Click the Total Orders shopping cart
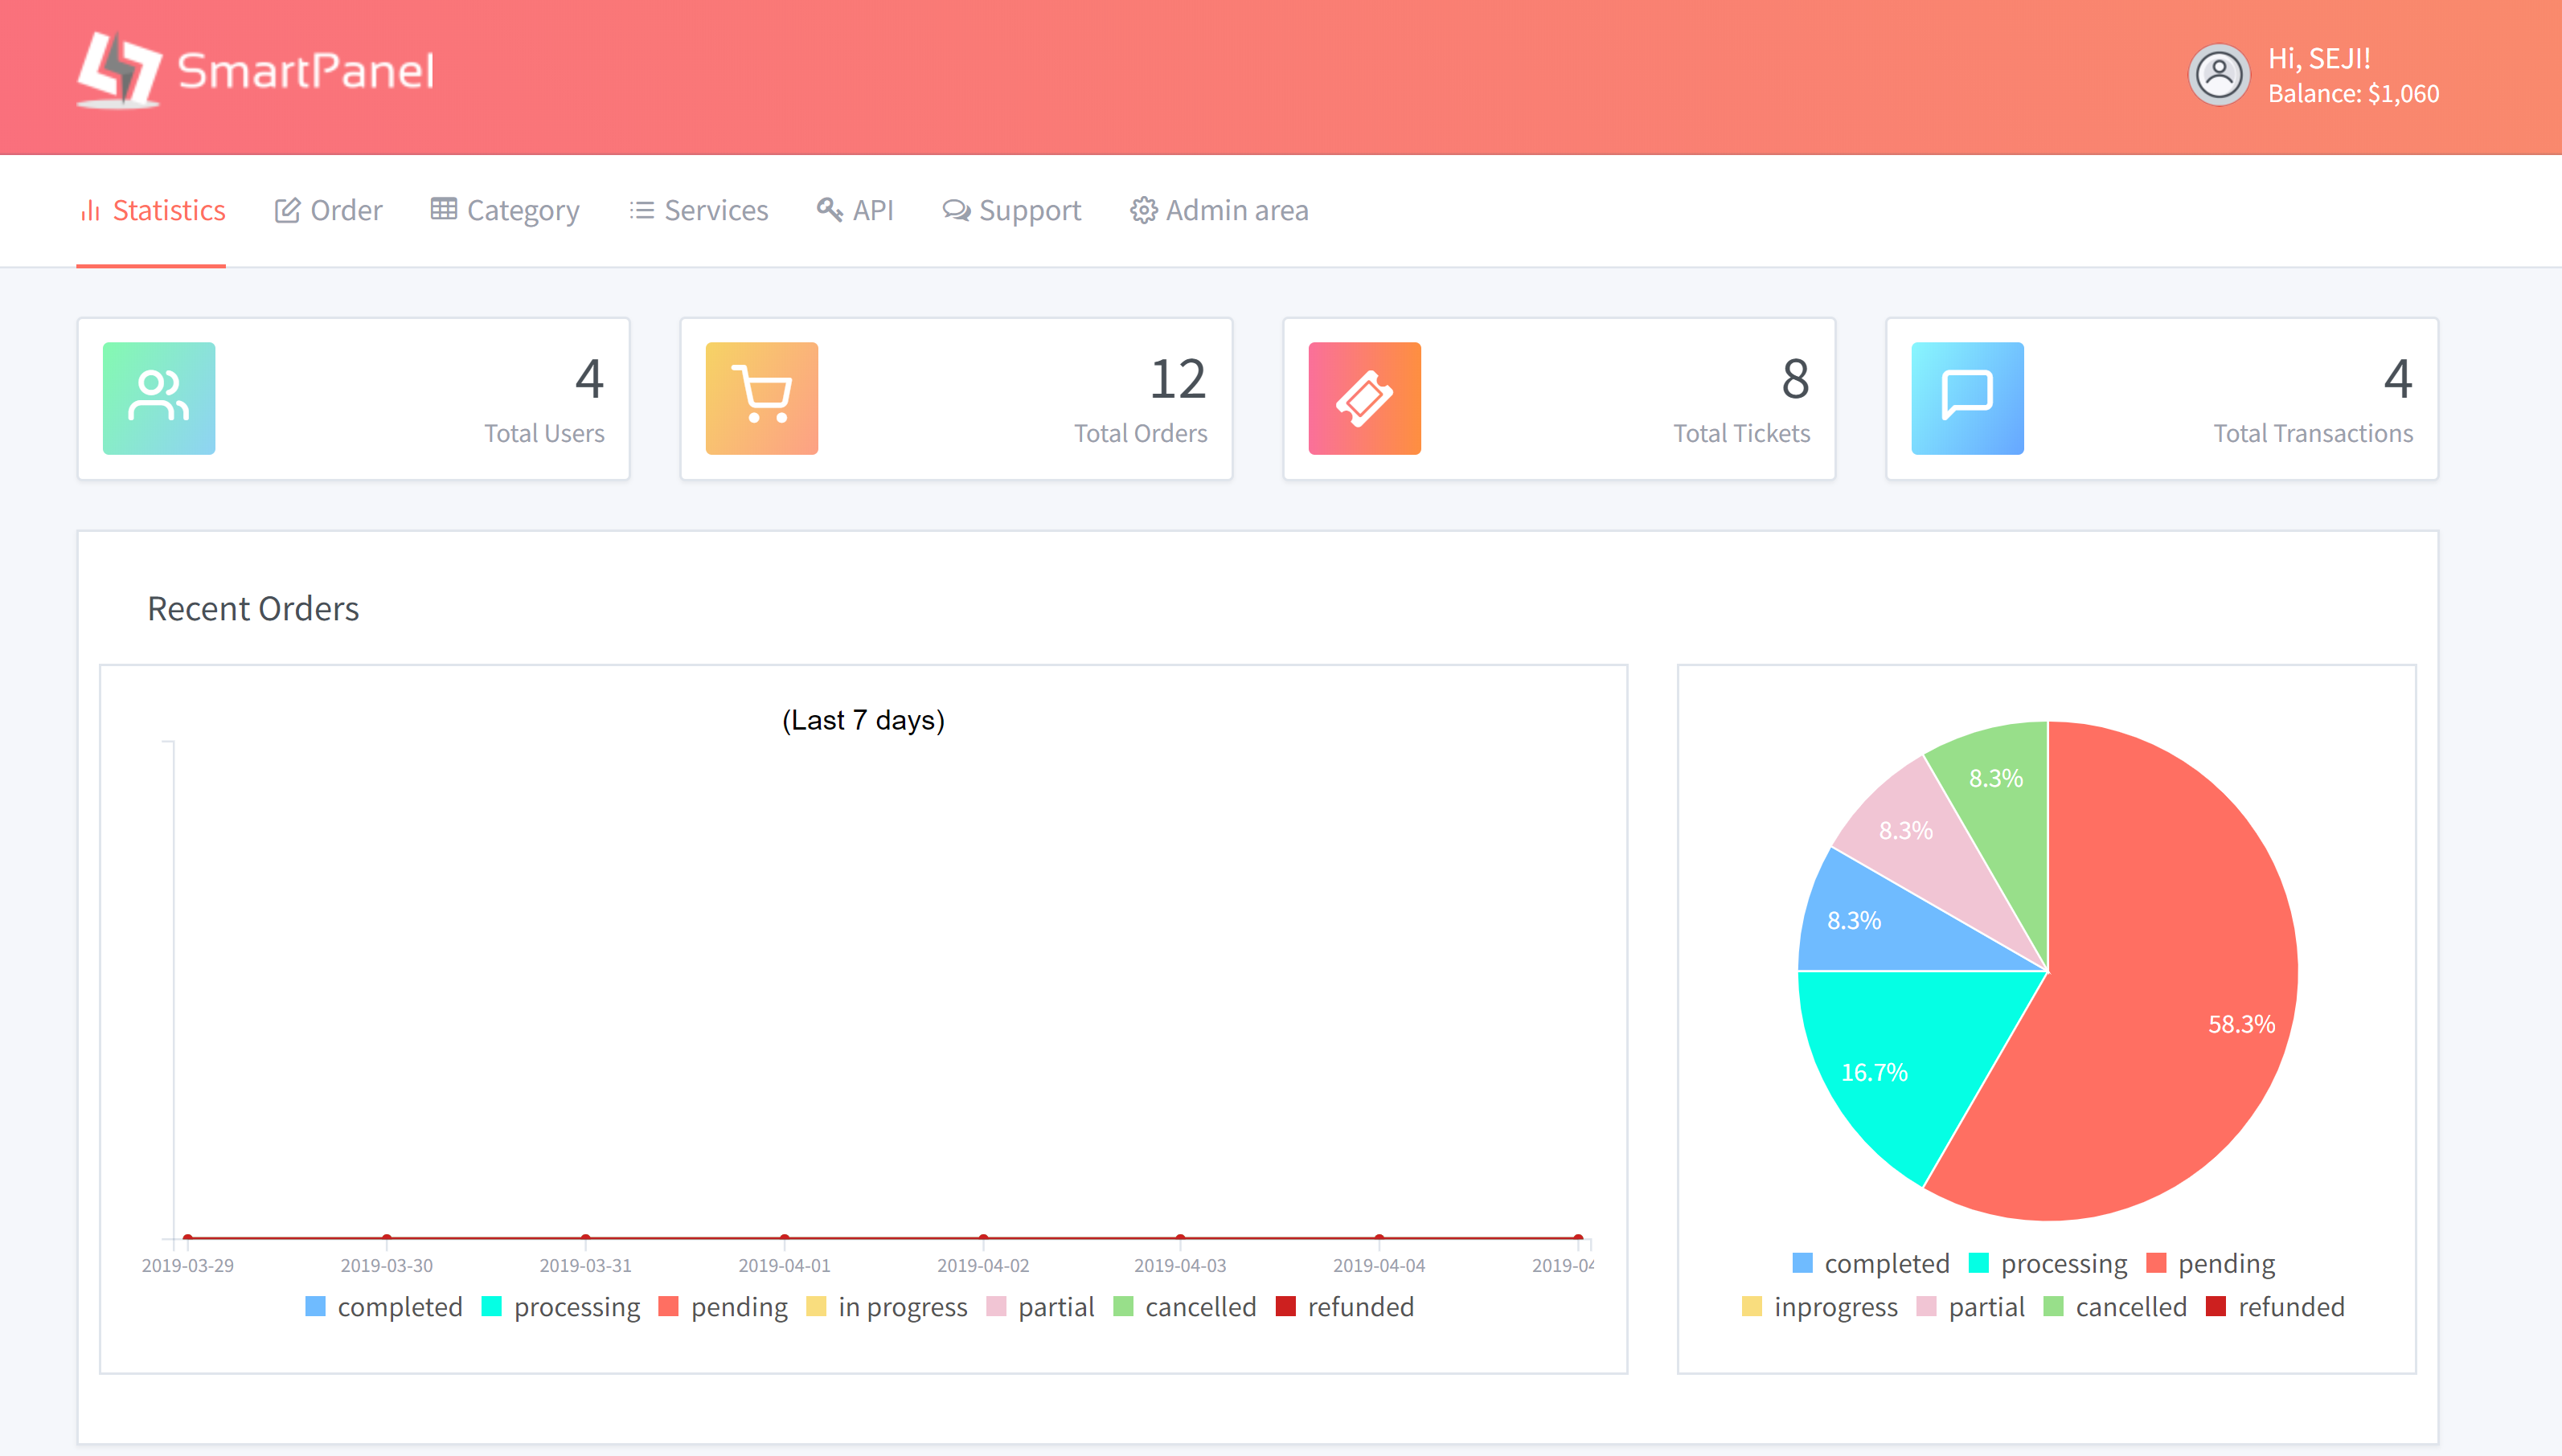Screen dimensions: 2562x1456 pyautogui.click(x=764, y=395)
